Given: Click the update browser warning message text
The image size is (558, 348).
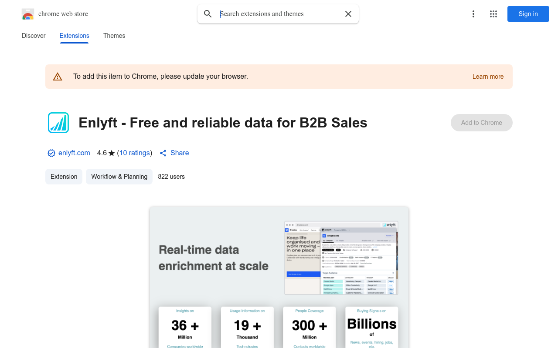Looking at the screenshot, I should point(160,77).
